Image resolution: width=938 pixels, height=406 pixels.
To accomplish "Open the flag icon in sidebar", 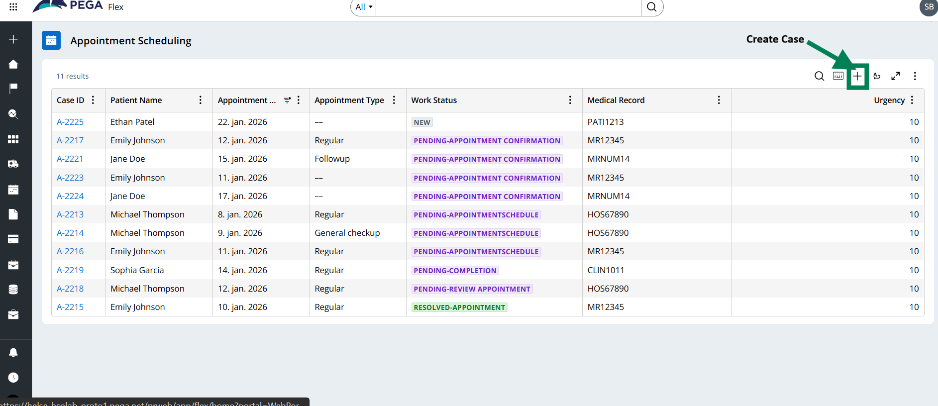I will (x=13, y=88).
